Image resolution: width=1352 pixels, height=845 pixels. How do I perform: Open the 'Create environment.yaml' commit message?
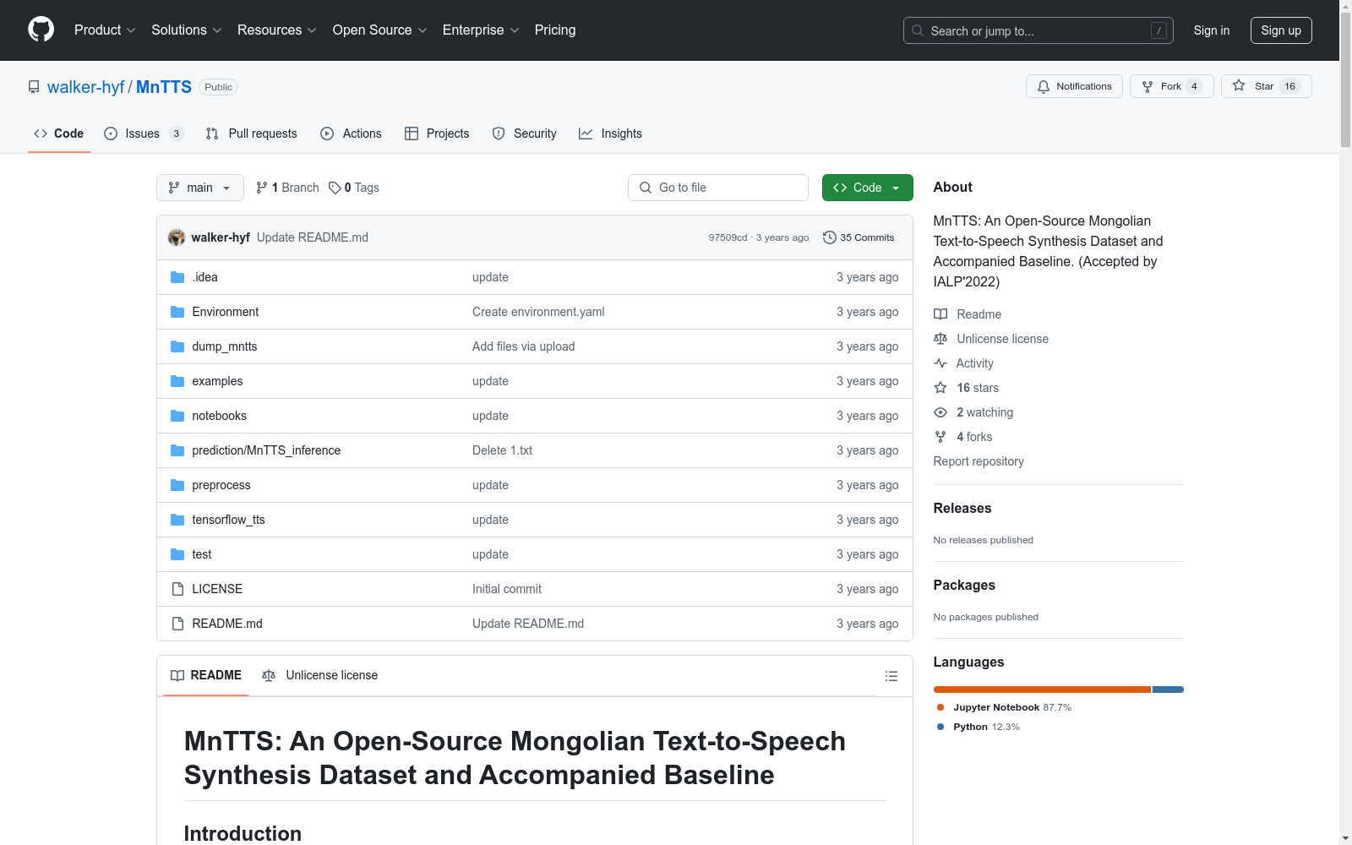tap(538, 312)
